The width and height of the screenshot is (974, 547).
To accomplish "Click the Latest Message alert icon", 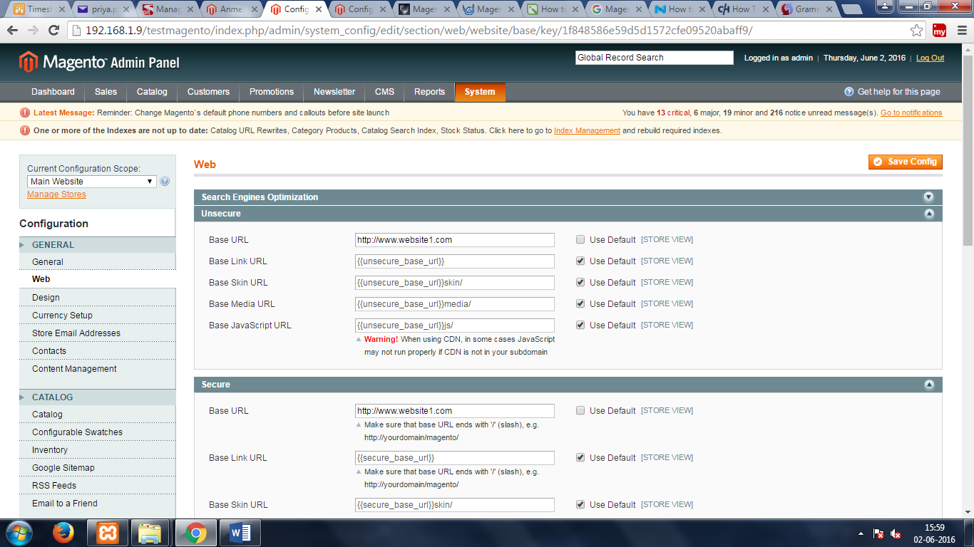I will pos(25,113).
